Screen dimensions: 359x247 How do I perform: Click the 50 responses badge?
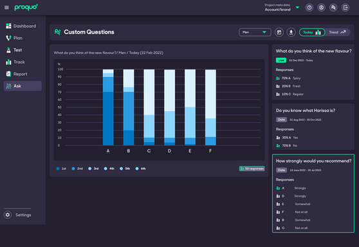pos(252,169)
